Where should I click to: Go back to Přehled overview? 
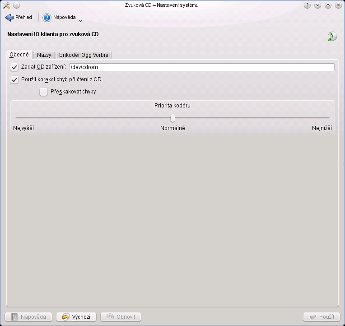pos(19,17)
